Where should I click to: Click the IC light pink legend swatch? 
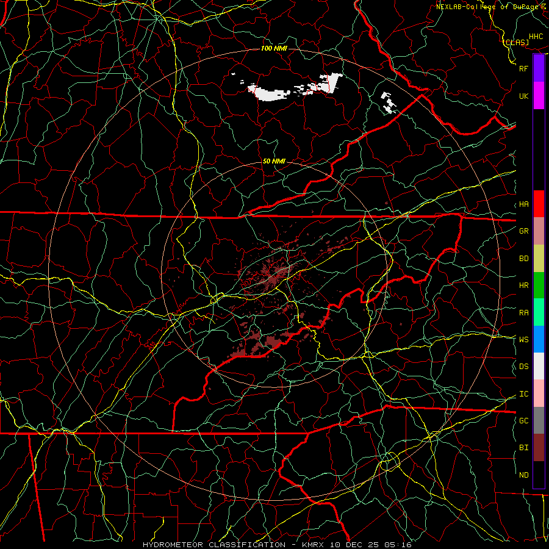pos(539,393)
